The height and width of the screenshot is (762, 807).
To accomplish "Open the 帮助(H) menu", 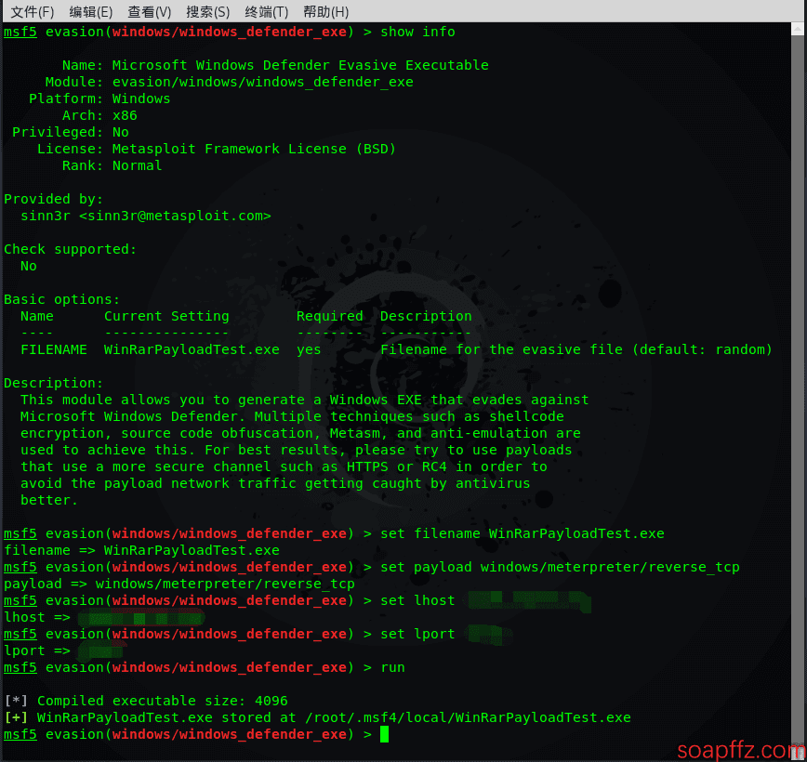I will 325,11.
